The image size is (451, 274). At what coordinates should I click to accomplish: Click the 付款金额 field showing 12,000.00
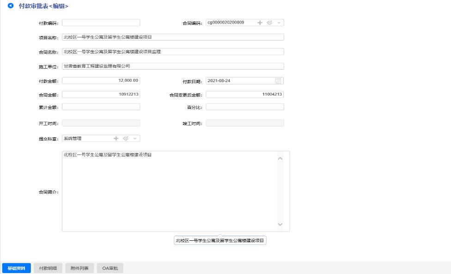coord(101,81)
